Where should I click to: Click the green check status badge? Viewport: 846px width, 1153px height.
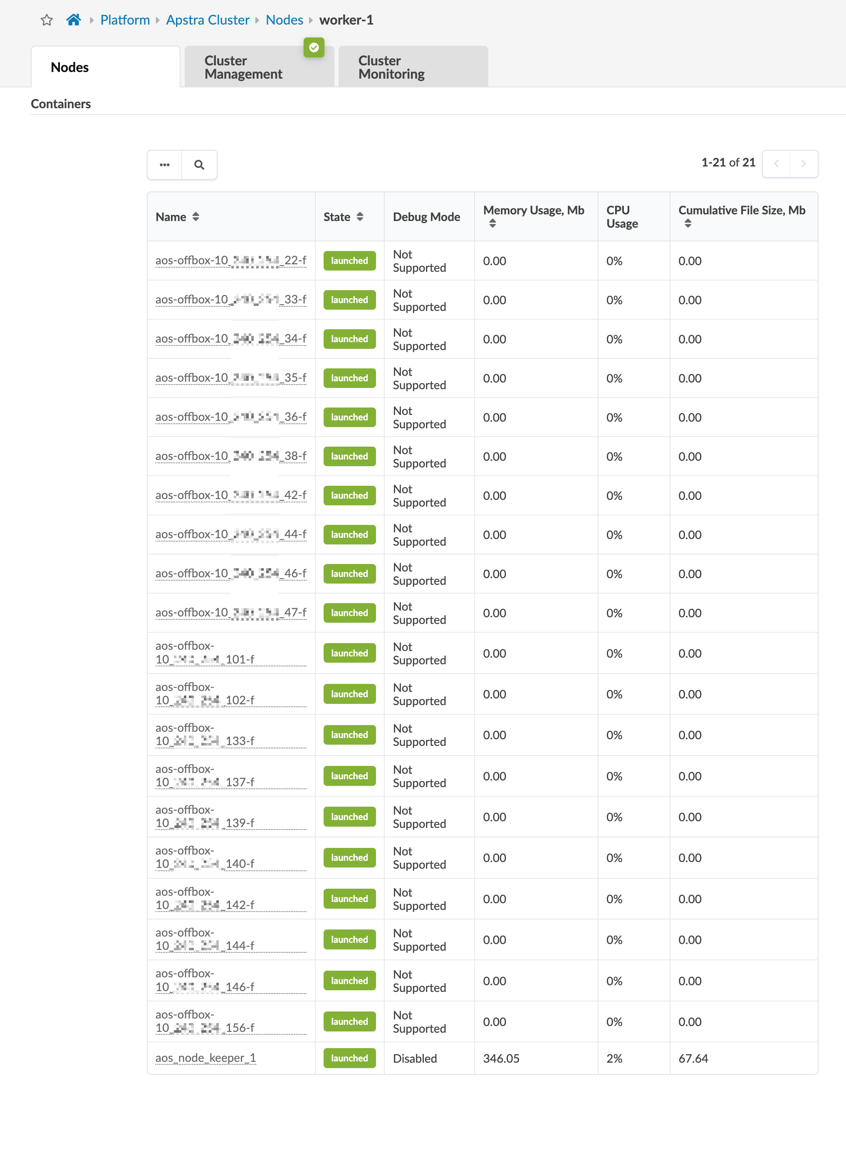pyautogui.click(x=314, y=47)
